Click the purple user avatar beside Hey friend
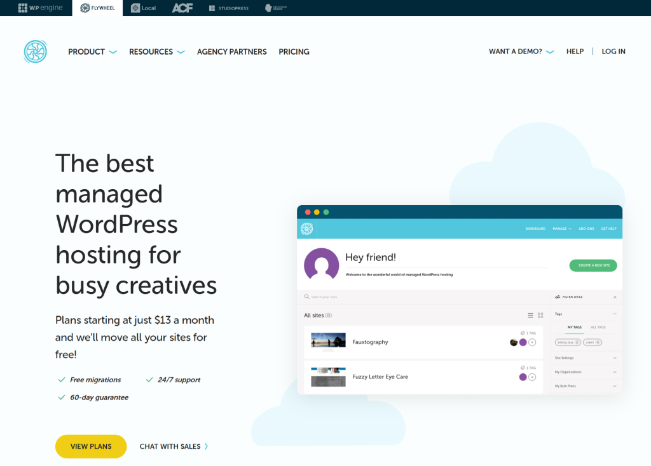 pos(321,264)
